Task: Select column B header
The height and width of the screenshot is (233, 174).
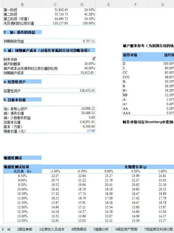Action: tap(22, 4)
